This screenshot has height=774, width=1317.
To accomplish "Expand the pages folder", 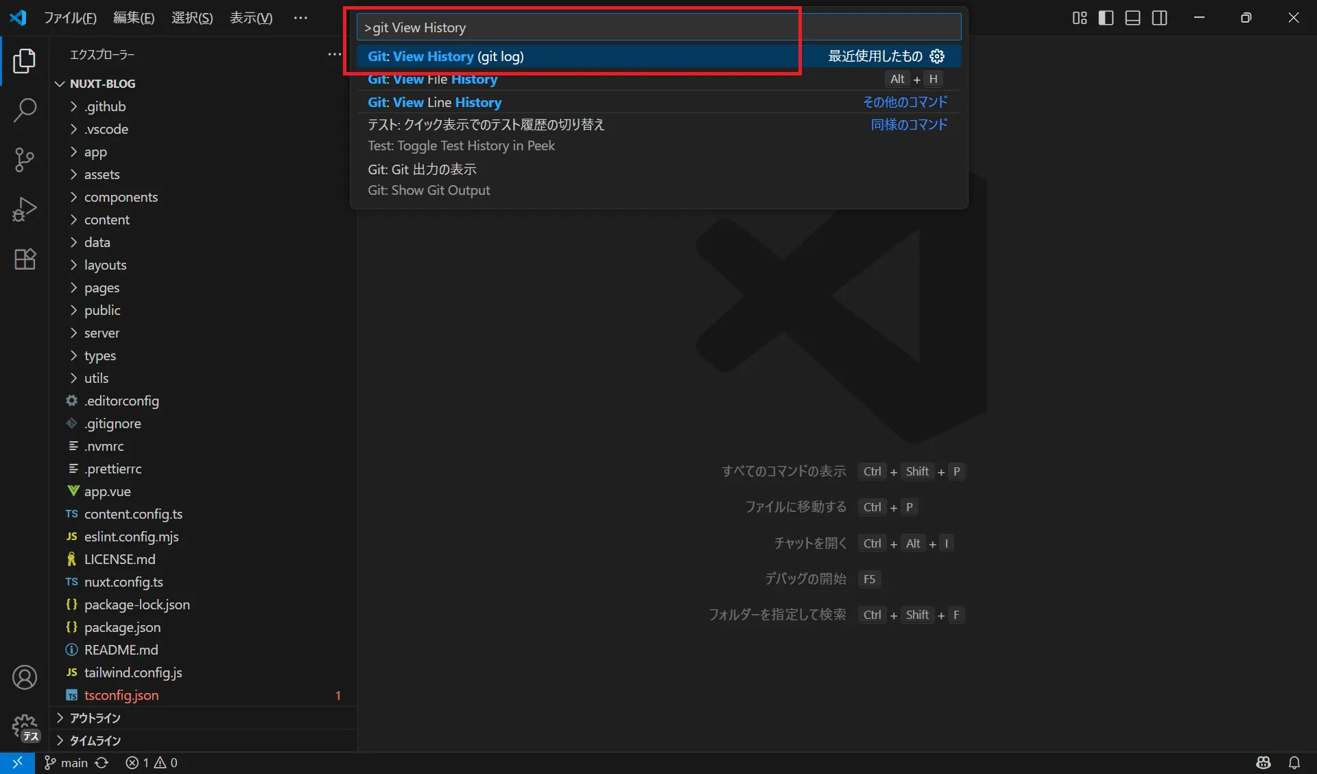I will tap(203, 288).
